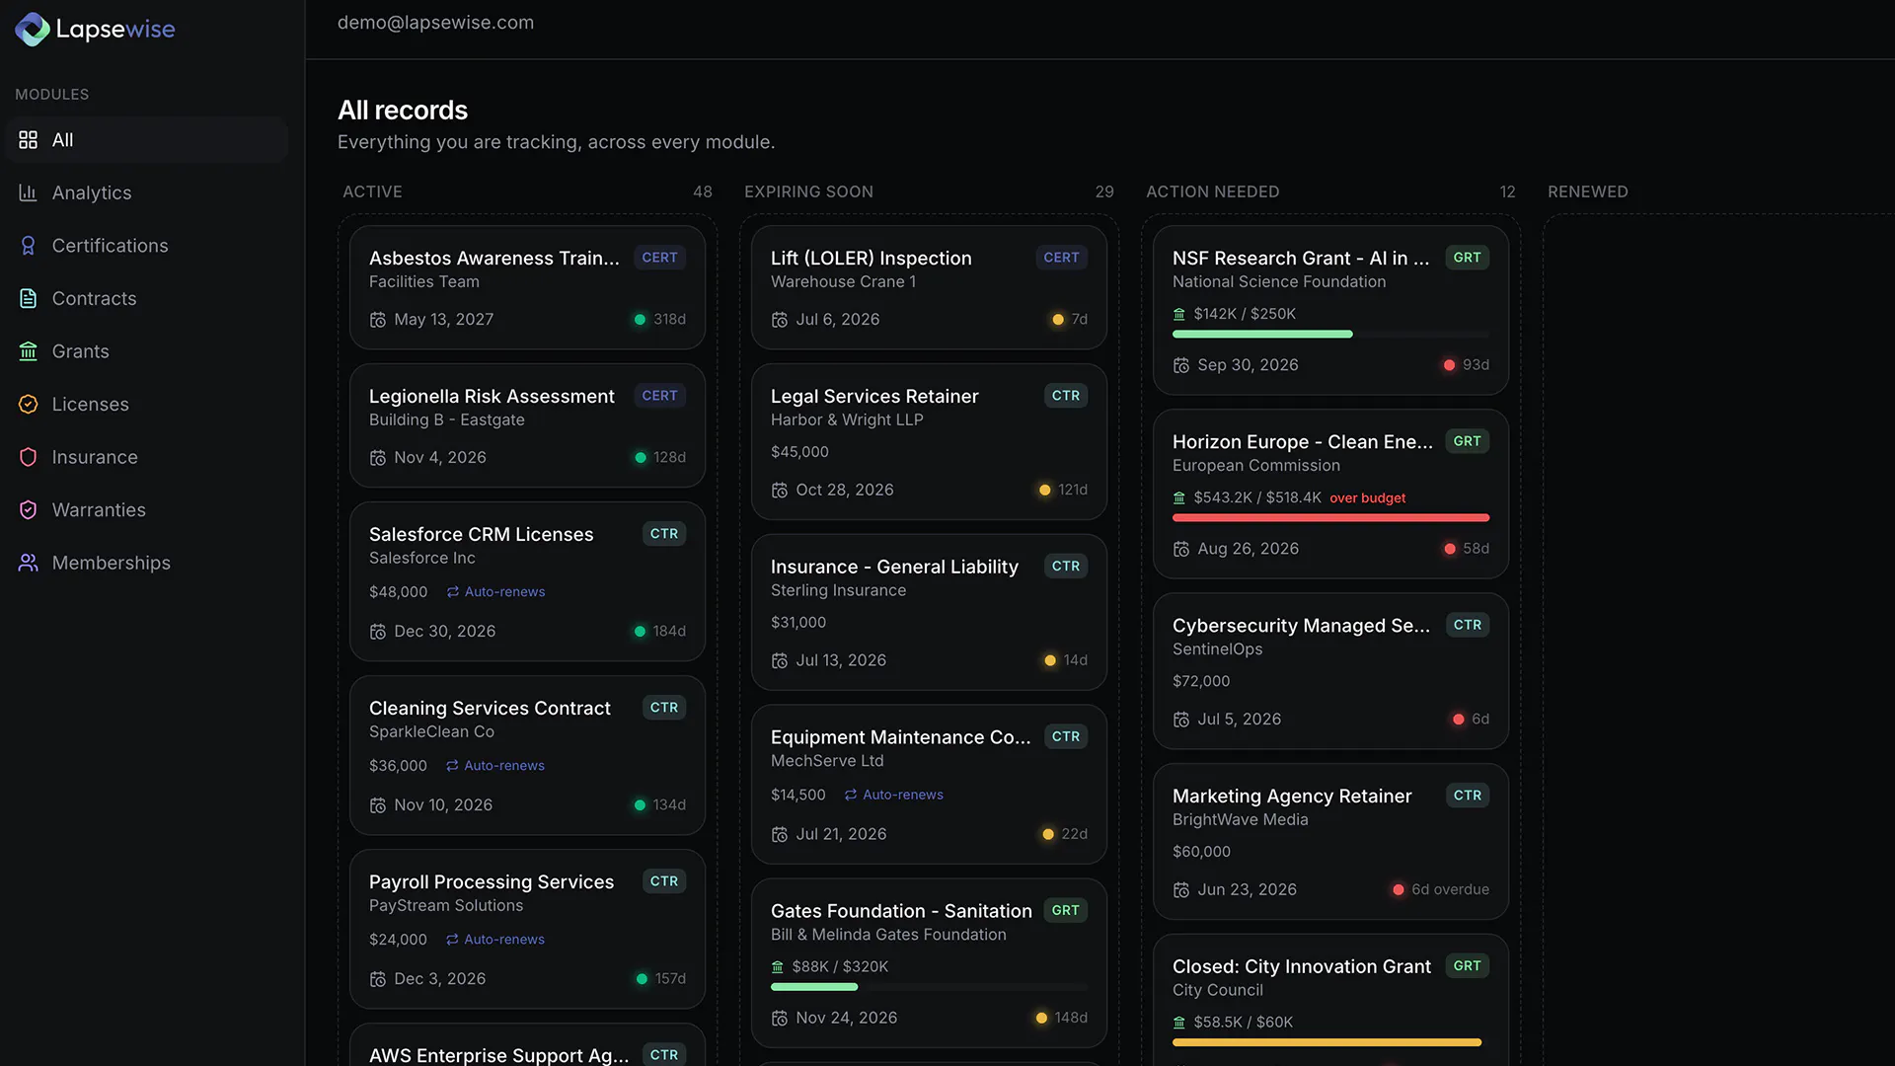Image resolution: width=1895 pixels, height=1066 pixels.
Task: Click auto-renew icon on Salesforce CRM card
Action: pyautogui.click(x=452, y=592)
